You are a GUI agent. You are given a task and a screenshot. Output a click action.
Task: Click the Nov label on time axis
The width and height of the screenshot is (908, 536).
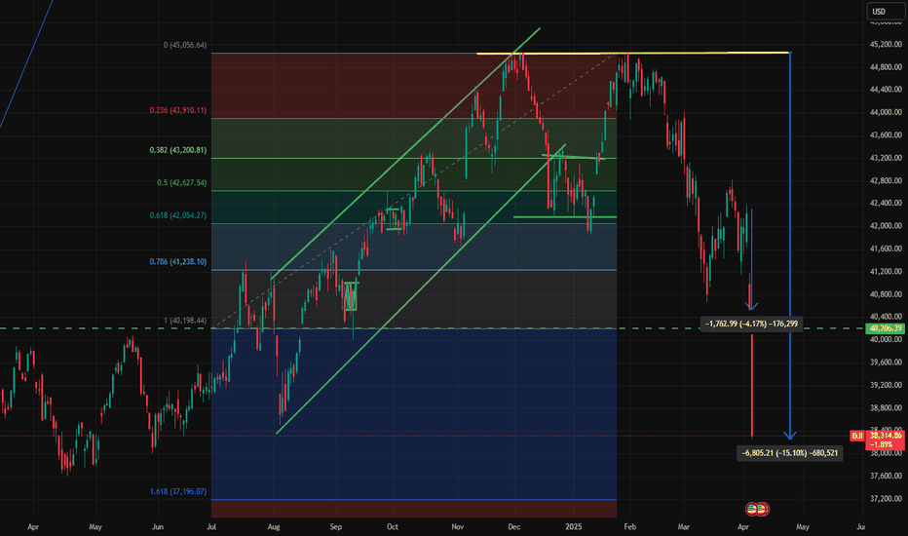click(458, 526)
